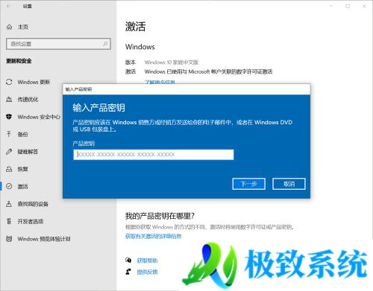Click the back arrow in Settings title bar
The image size is (373, 291).
click(9, 6)
